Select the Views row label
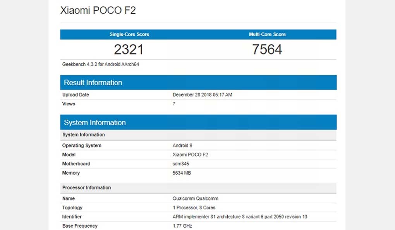Screen dimensions: 395x230 pyautogui.click(x=69, y=104)
